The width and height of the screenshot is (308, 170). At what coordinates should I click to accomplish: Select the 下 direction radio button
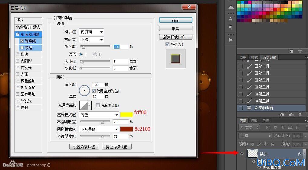(95, 54)
